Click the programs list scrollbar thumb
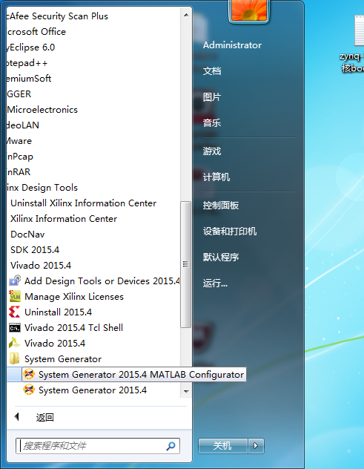The width and height of the screenshot is (364, 469). 185,264
